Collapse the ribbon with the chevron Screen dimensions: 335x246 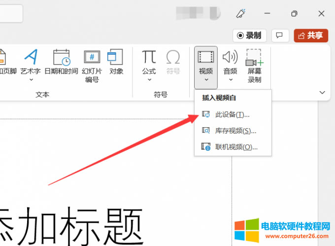click(x=323, y=92)
